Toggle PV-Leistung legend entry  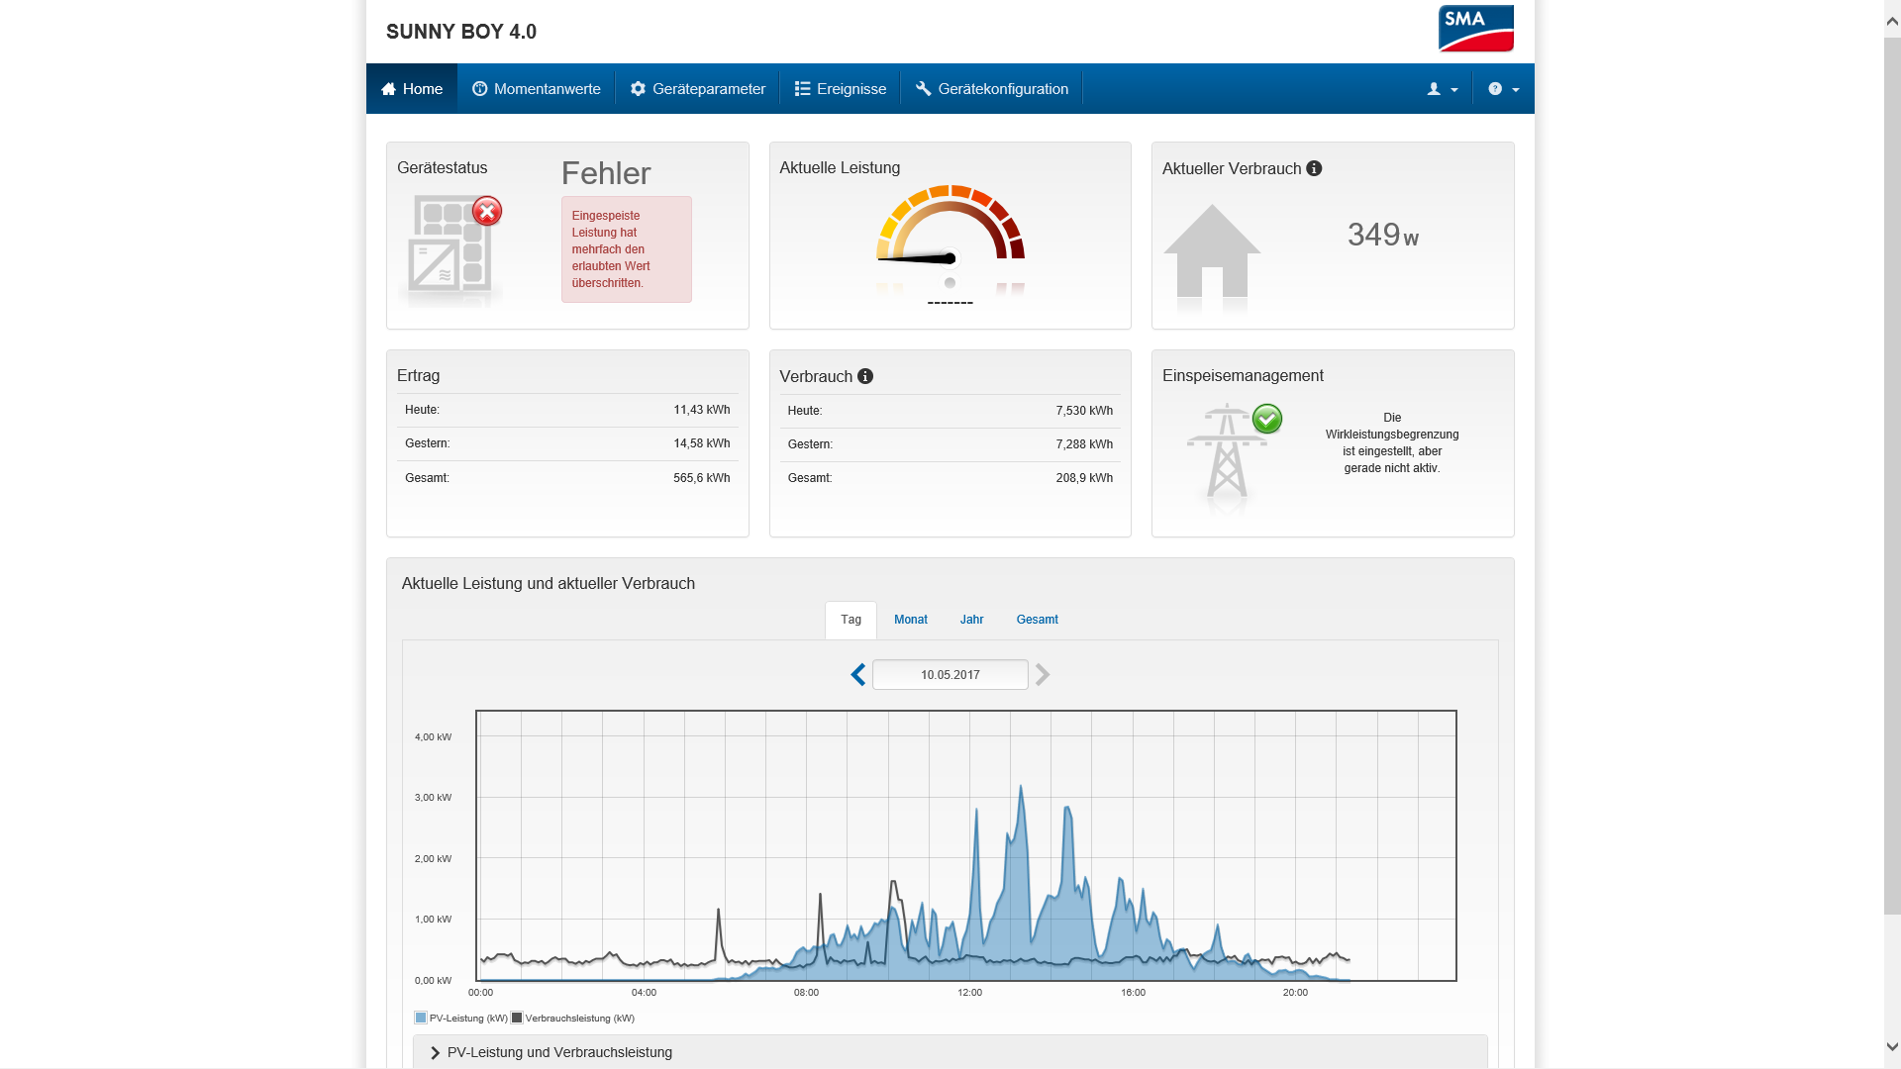coord(461,1019)
